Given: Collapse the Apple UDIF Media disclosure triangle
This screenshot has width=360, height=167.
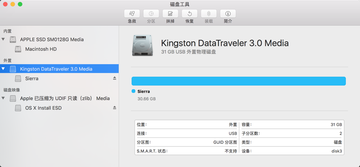Looking at the screenshot, I should [x=3, y=98].
